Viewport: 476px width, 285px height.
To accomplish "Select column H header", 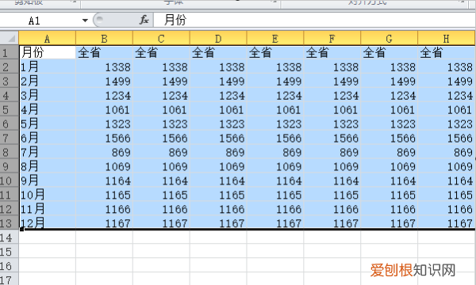I will point(446,39).
